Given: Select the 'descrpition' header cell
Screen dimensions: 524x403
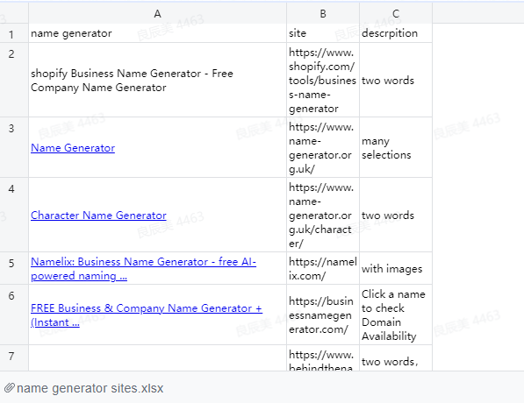Looking at the screenshot, I should [396, 33].
